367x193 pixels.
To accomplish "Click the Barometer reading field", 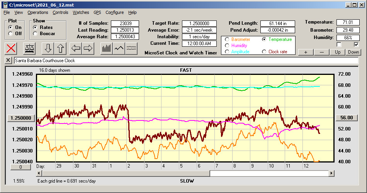I will (x=348, y=30).
